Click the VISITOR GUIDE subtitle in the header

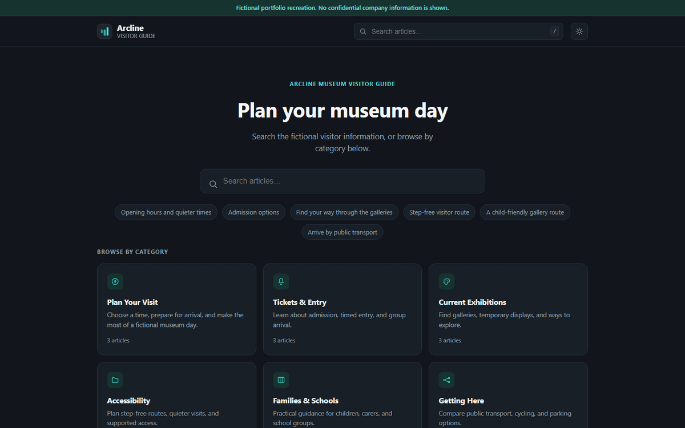pyautogui.click(x=136, y=36)
